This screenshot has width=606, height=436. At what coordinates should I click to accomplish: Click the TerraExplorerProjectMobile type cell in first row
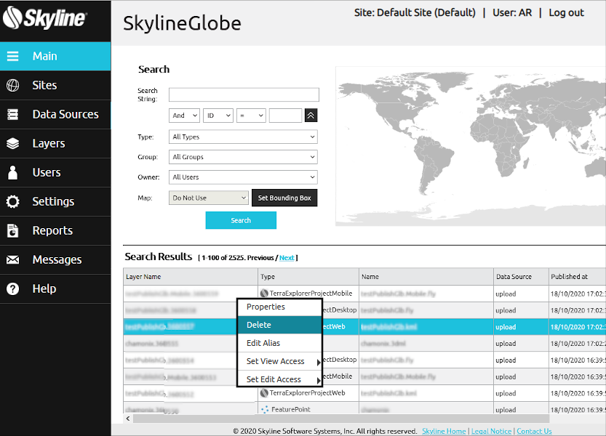(x=308, y=294)
